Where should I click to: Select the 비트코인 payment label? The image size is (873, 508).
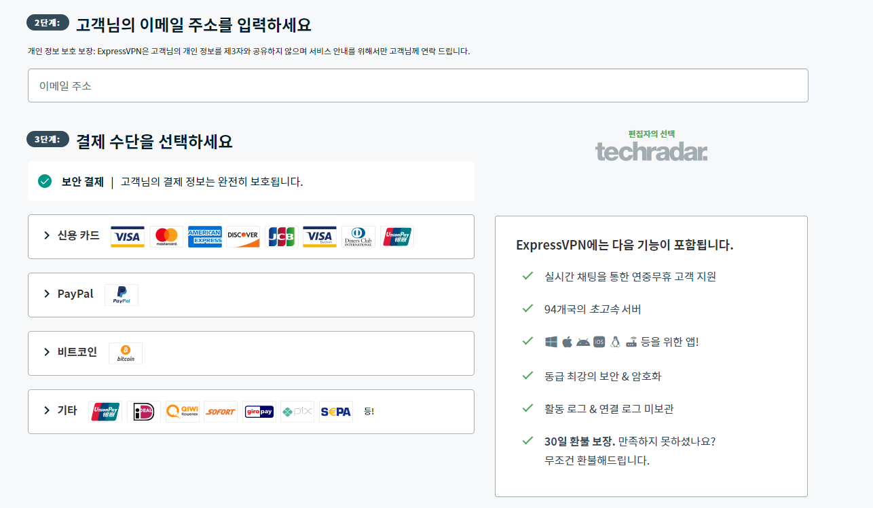pos(77,352)
